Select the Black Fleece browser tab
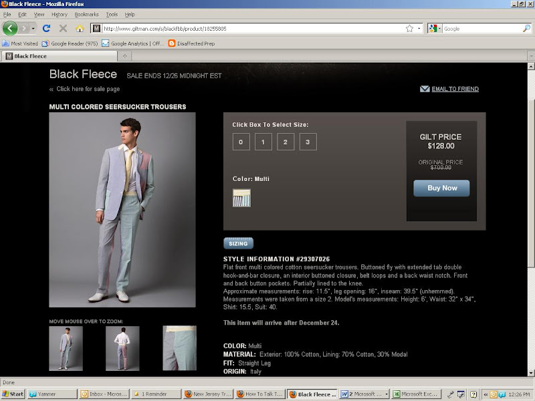 (59, 56)
